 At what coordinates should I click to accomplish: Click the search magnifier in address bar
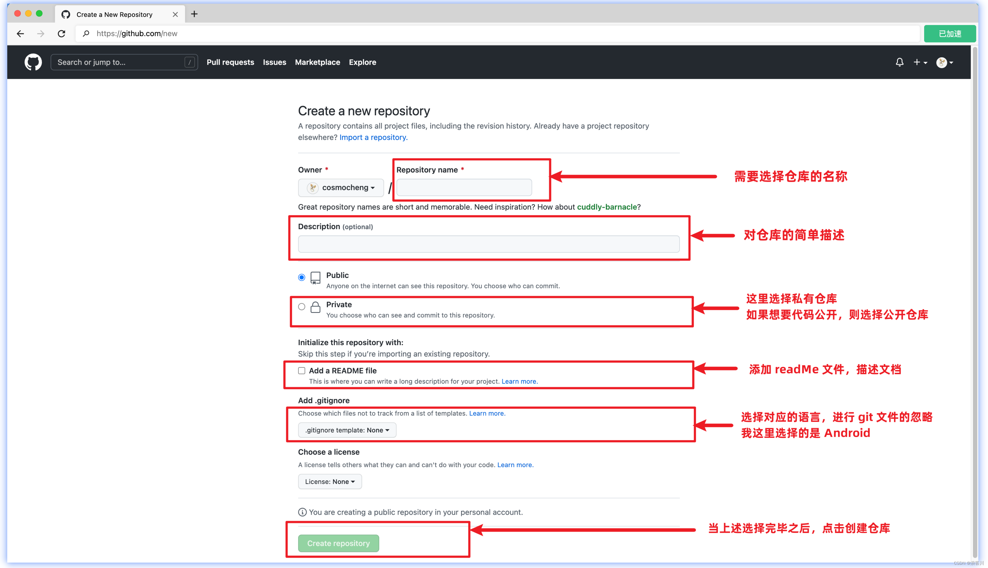pos(86,33)
